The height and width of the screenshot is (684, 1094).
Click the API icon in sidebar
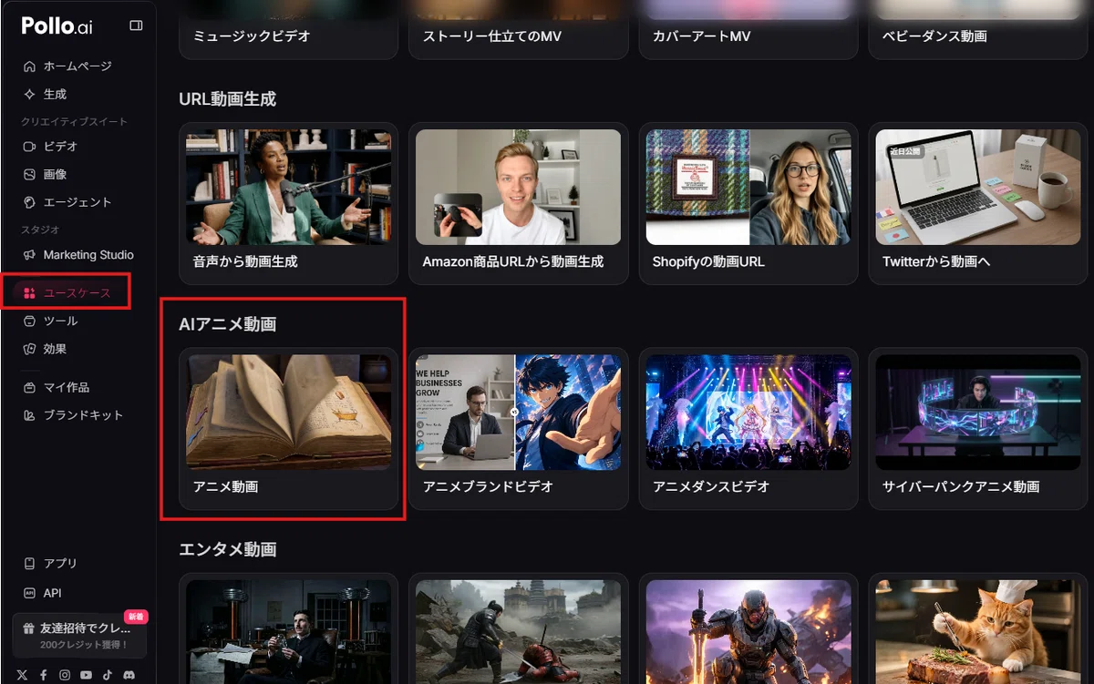tap(29, 593)
